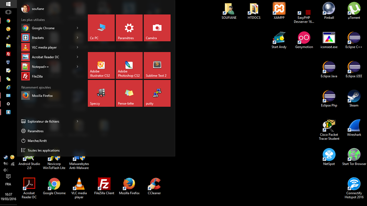Viewport: 367px width, 206px height.
Task: Select the Eclipse Php desktop icon
Action: (x=329, y=98)
